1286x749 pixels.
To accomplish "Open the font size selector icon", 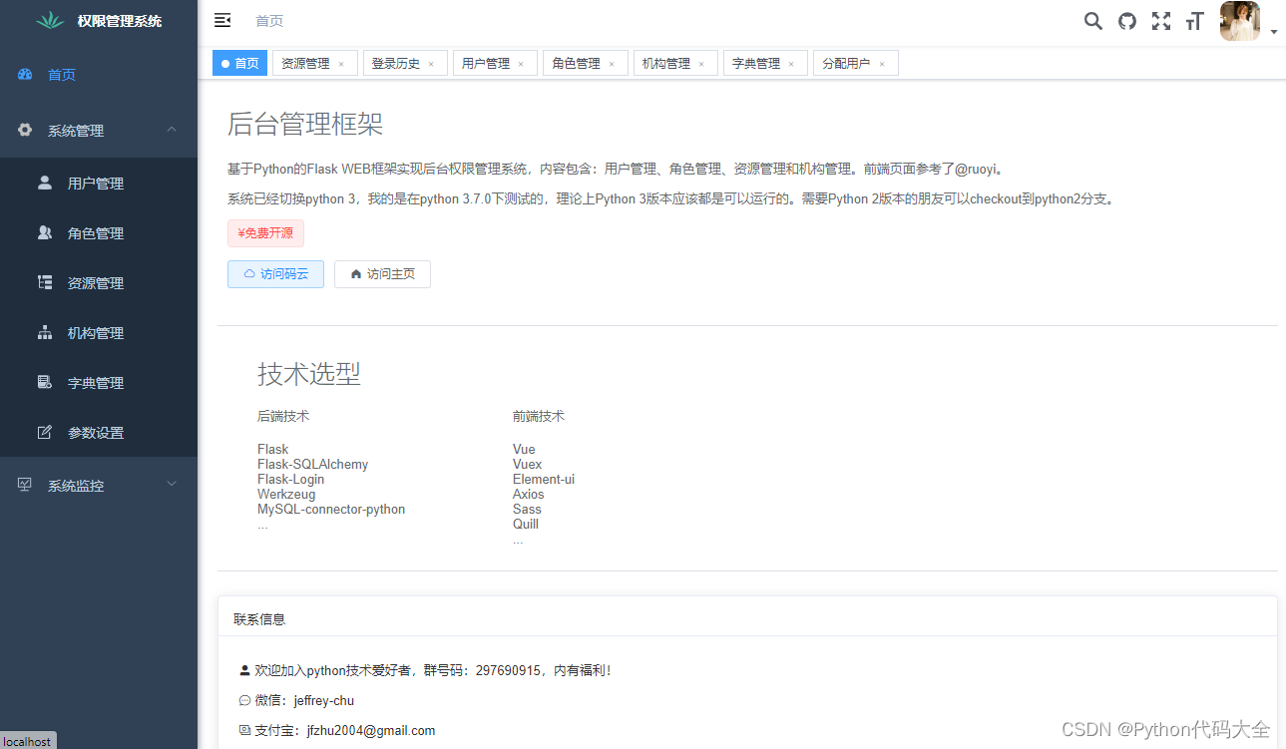I will pyautogui.click(x=1195, y=21).
